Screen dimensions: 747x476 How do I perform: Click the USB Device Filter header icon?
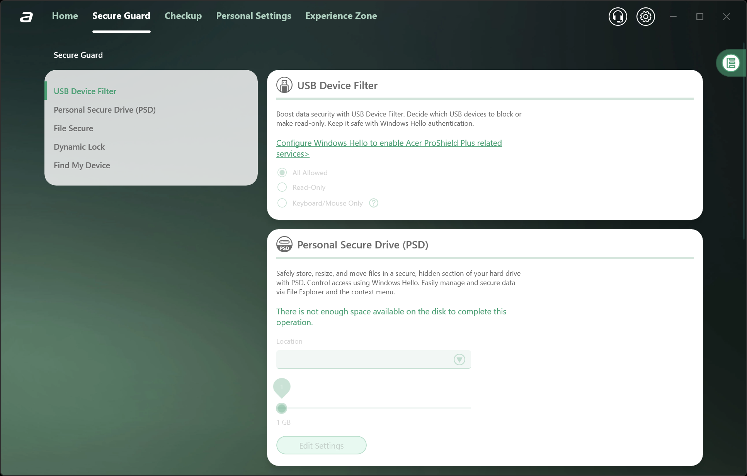click(x=284, y=85)
